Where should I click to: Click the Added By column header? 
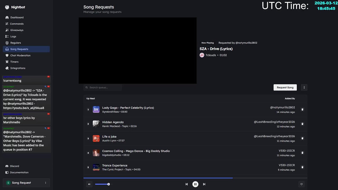[x=290, y=98]
